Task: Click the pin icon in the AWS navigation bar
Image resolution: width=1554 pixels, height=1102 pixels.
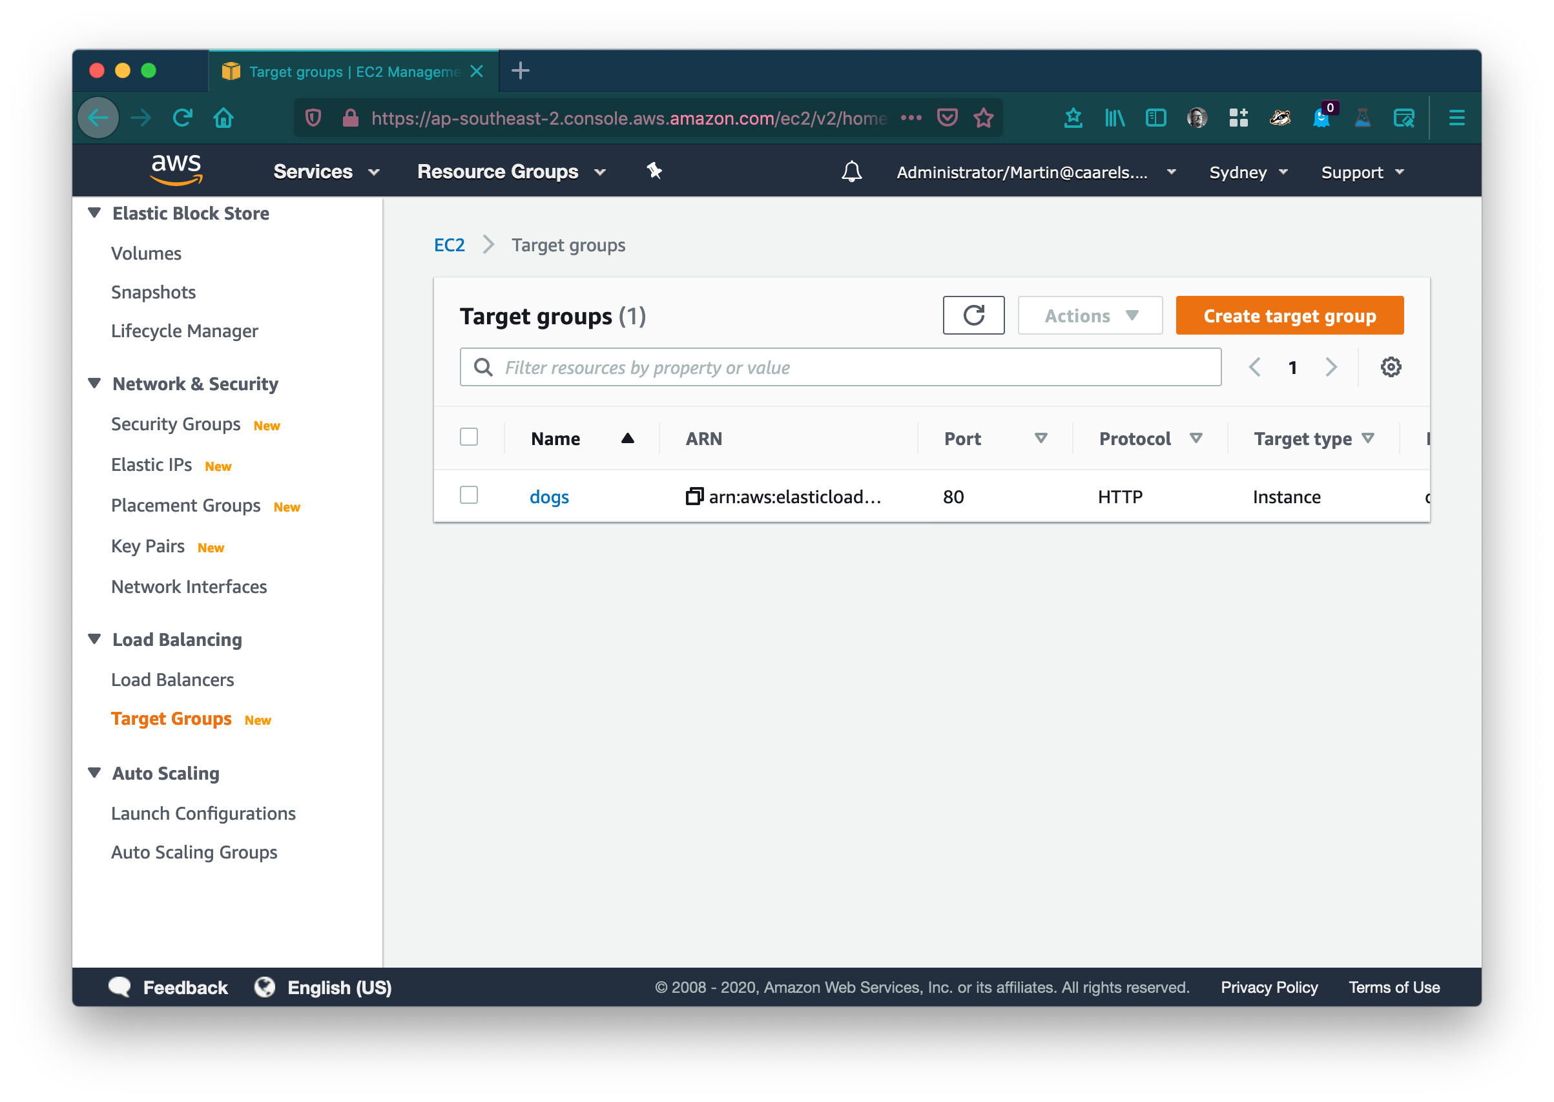Action: pyautogui.click(x=653, y=172)
